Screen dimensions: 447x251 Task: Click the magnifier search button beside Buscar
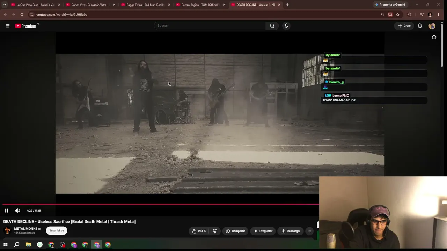[272, 26]
